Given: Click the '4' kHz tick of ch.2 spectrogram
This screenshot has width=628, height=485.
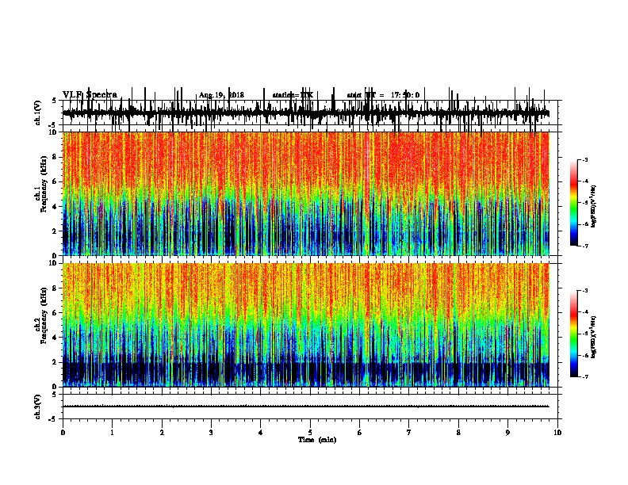Looking at the screenshot, I should tap(54, 338).
